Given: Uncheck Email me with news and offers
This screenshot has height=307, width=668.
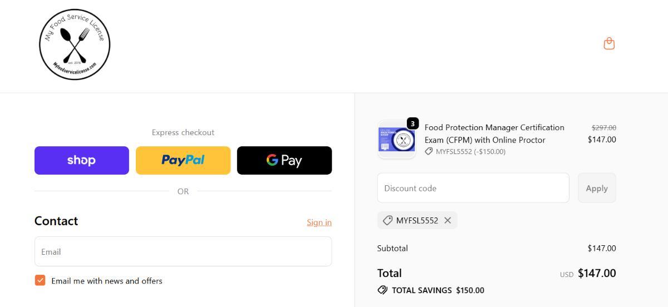Looking at the screenshot, I should coord(40,280).
